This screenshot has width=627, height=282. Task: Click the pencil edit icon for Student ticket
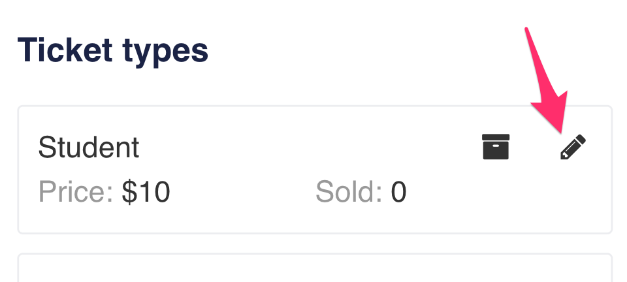573,148
